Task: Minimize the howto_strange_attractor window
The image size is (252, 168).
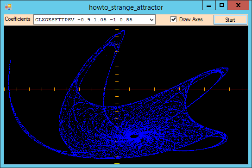Action: click(209, 6)
